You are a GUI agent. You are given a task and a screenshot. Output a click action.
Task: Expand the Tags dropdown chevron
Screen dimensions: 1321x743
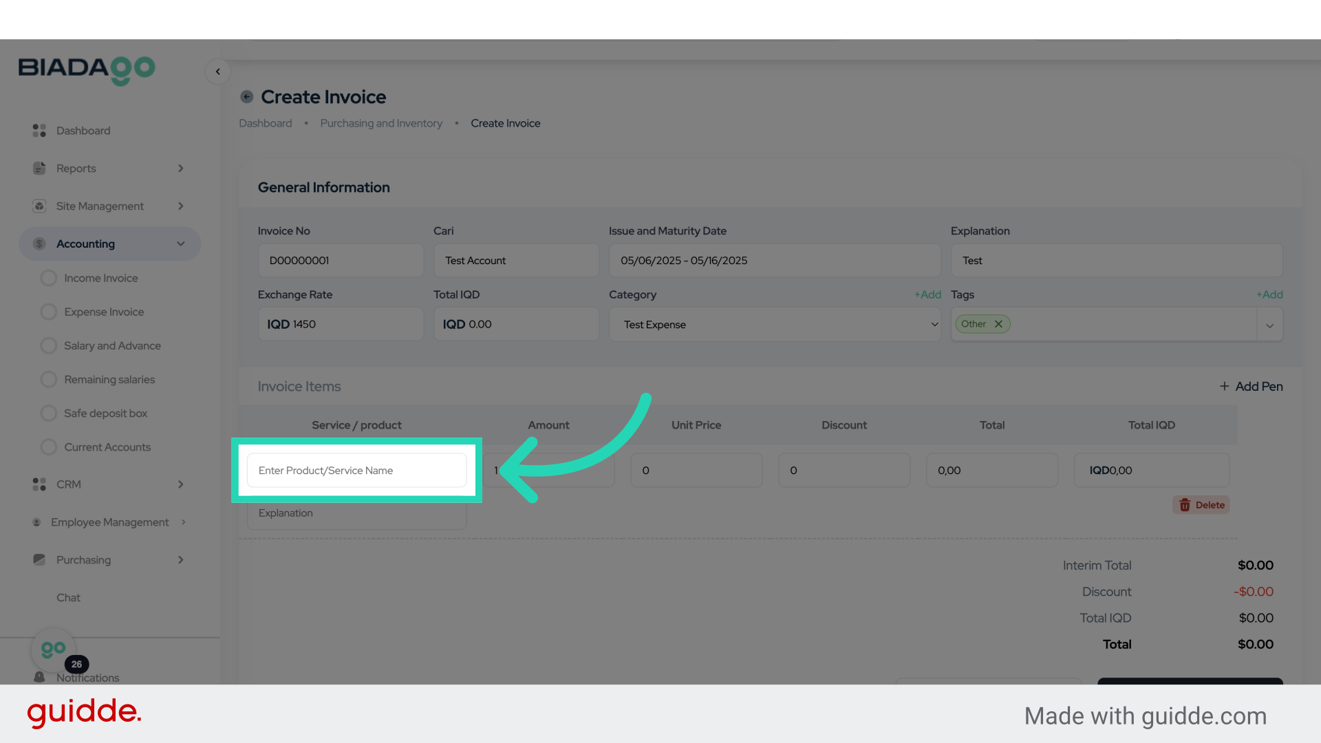pyautogui.click(x=1269, y=324)
